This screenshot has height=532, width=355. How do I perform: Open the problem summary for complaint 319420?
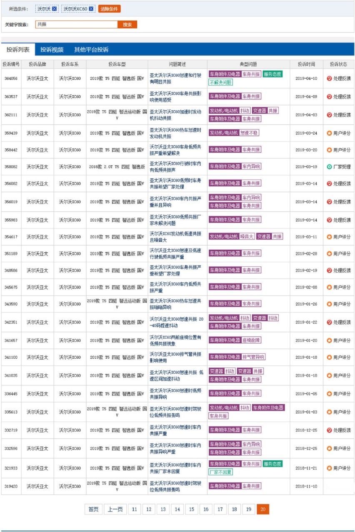(x=175, y=486)
